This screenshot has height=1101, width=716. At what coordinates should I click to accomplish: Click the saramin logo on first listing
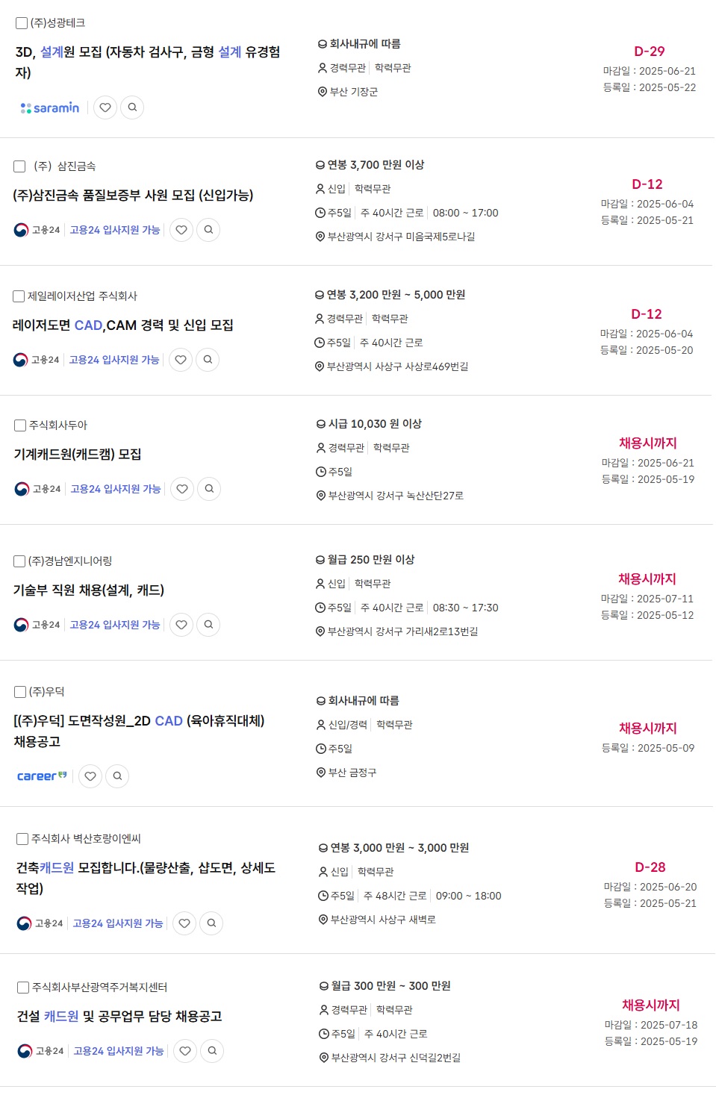(49, 108)
